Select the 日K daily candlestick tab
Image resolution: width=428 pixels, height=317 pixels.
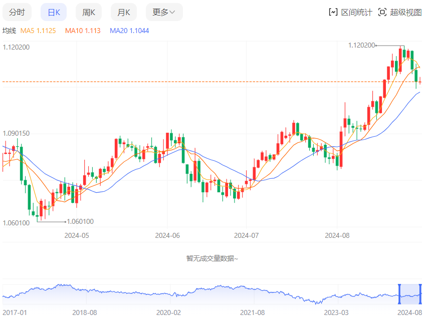pos(54,13)
